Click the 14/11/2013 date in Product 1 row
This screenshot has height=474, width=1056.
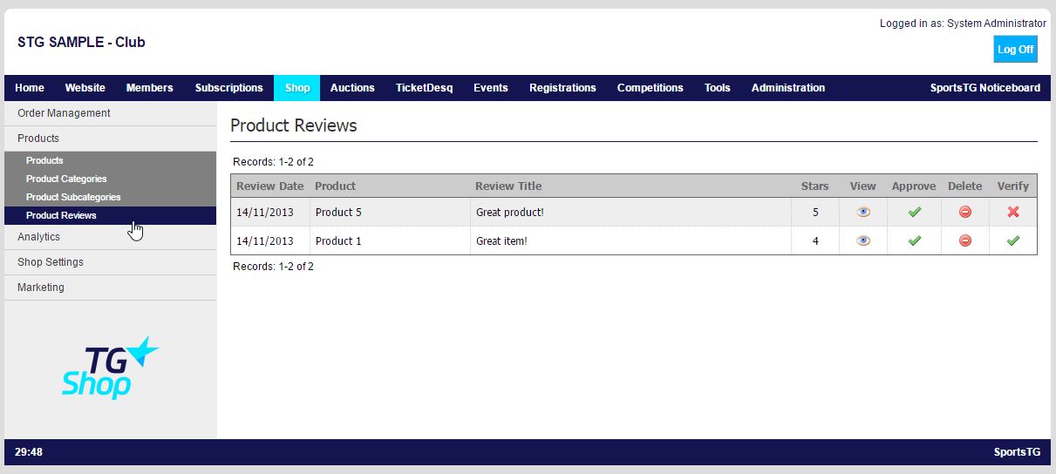pyautogui.click(x=265, y=241)
